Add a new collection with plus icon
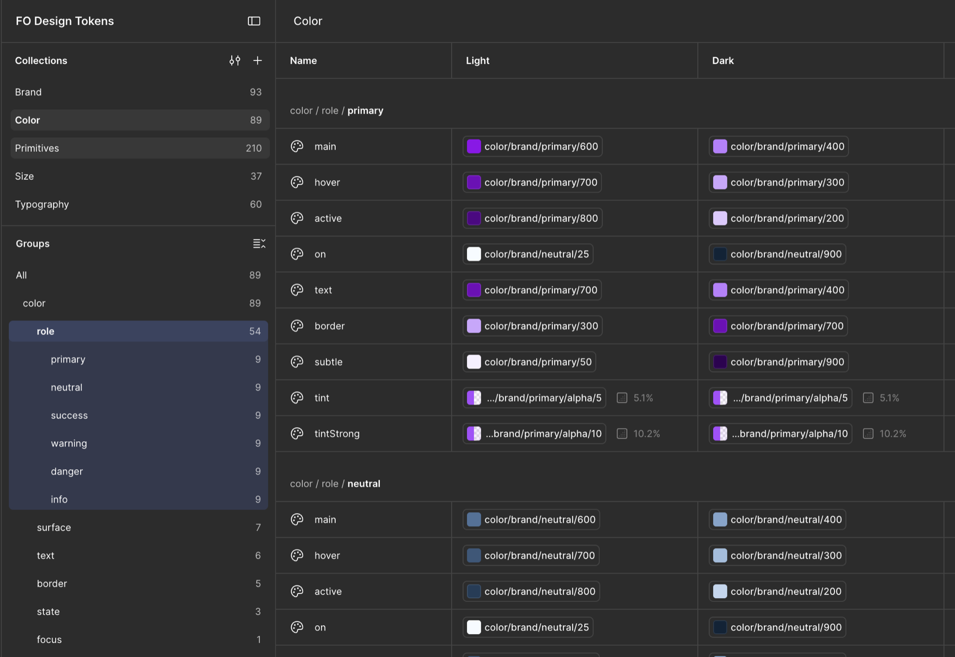Image resolution: width=955 pixels, height=657 pixels. (x=257, y=60)
